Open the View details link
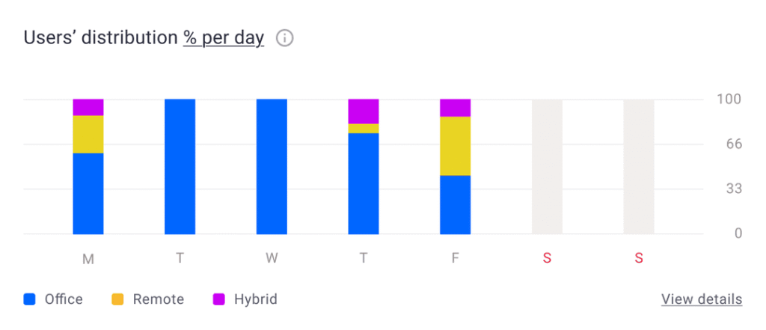Screen dimensions: 766x330 coord(701,299)
